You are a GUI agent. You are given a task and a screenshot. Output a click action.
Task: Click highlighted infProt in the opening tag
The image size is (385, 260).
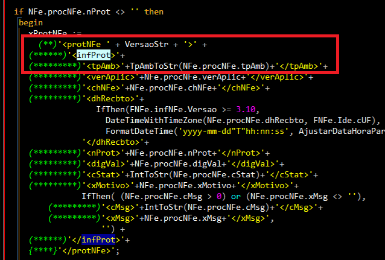(x=94, y=55)
